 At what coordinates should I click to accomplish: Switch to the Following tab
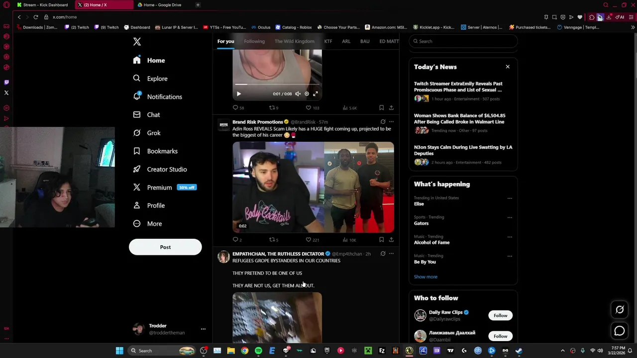point(254,41)
